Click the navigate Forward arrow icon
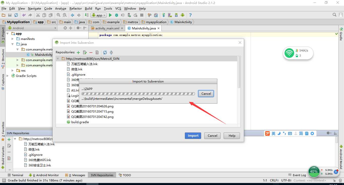344x185 pixels. (79, 15)
